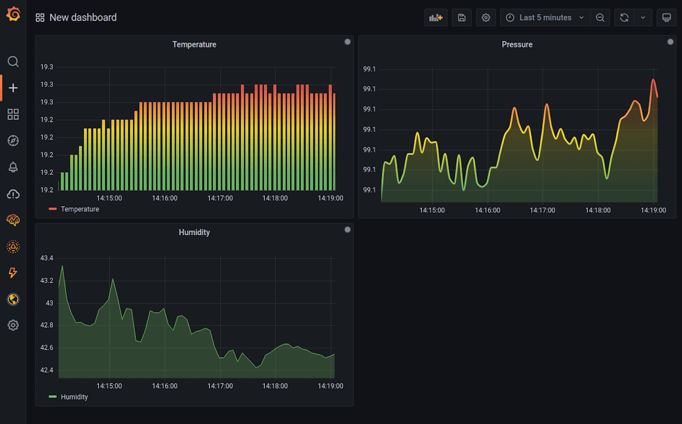Open the Humidity panel title menu

pos(194,232)
